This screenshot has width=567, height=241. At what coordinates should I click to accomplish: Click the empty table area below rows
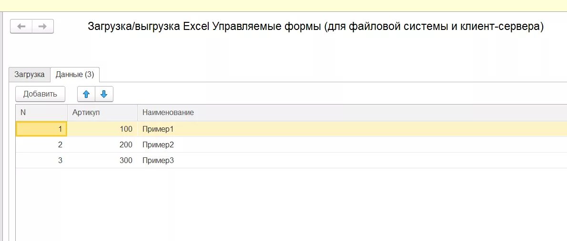click(x=291, y=204)
